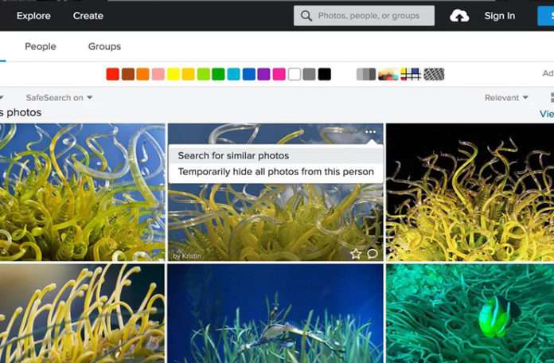Select Temporarily hide all photos from this person
Image resolution: width=554 pixels, height=363 pixels.
[x=275, y=172]
